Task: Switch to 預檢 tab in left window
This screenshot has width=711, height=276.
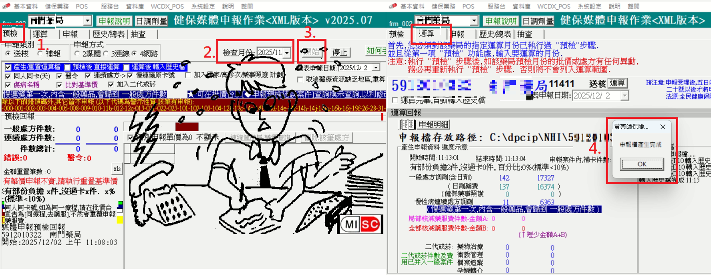Action: pos(11,33)
